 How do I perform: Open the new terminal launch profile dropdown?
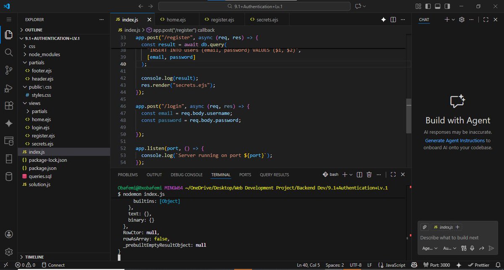click(x=351, y=175)
